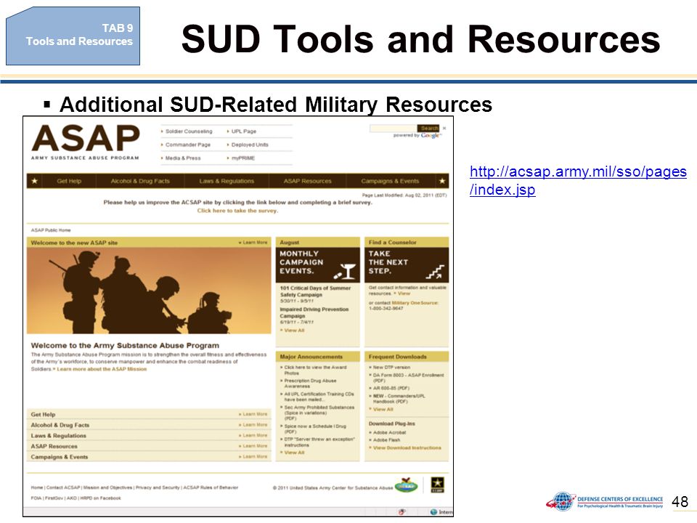Image resolution: width=697 pixels, height=523 pixels.
Task: Open ACSAP Rules of Behavior footer link
Action: [x=211, y=488]
